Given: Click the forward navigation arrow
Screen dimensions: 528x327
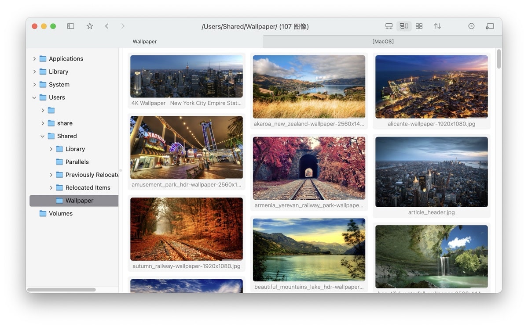Looking at the screenshot, I should point(123,26).
